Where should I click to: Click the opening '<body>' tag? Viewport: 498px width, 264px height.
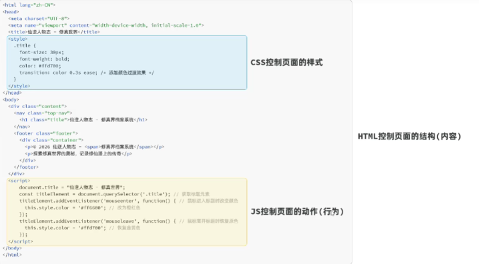(11, 99)
